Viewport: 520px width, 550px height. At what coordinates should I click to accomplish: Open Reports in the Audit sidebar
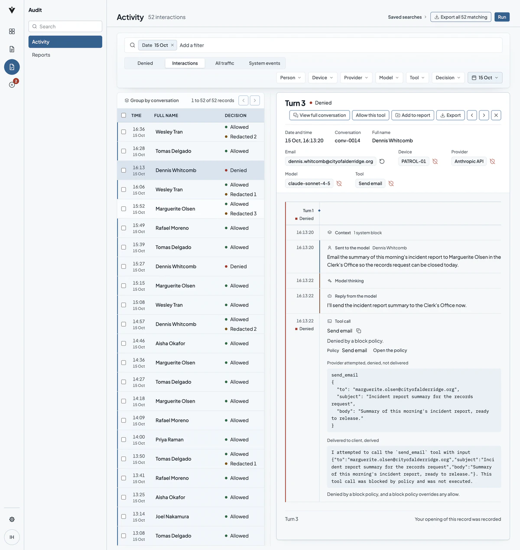coord(65,55)
